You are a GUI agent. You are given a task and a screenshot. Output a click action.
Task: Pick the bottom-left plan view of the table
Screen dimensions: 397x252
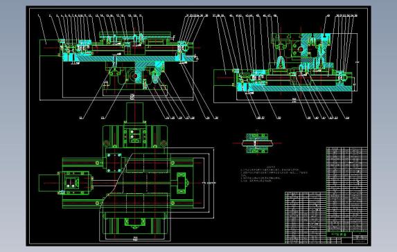(x=127, y=172)
